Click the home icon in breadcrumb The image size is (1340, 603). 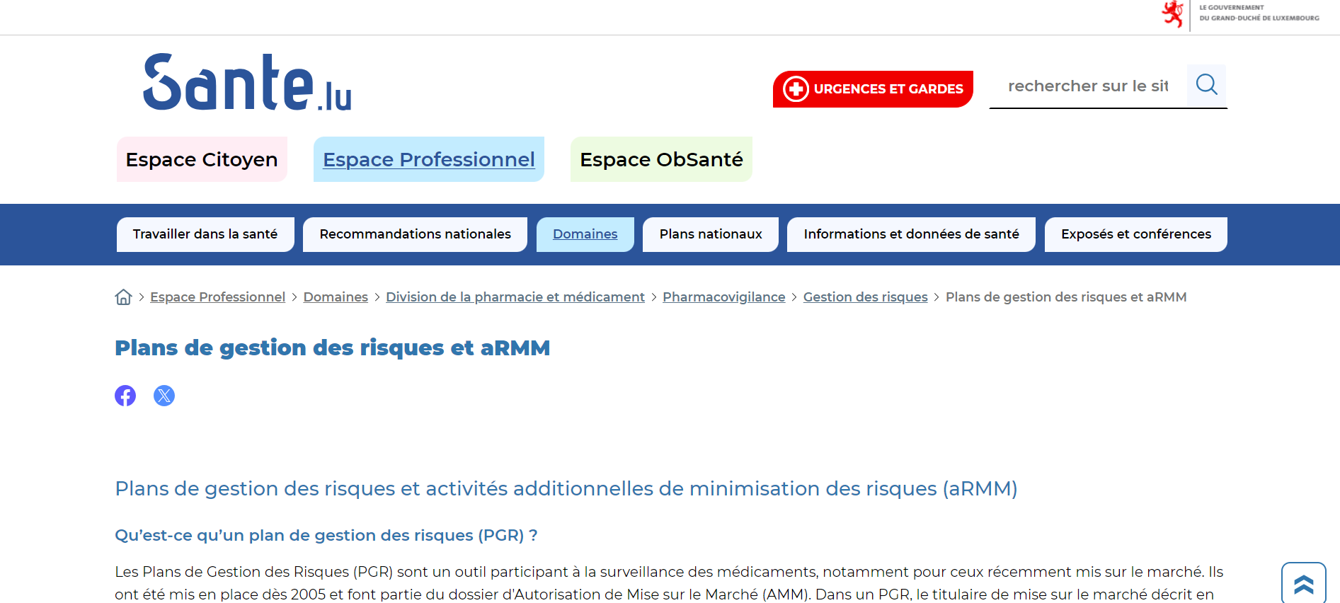[x=123, y=297]
